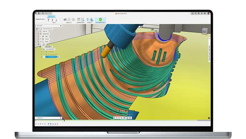The height and width of the screenshot is (139, 246).
Task: Click the greyed-out fourth tool icon
Action: (x=60, y=19)
